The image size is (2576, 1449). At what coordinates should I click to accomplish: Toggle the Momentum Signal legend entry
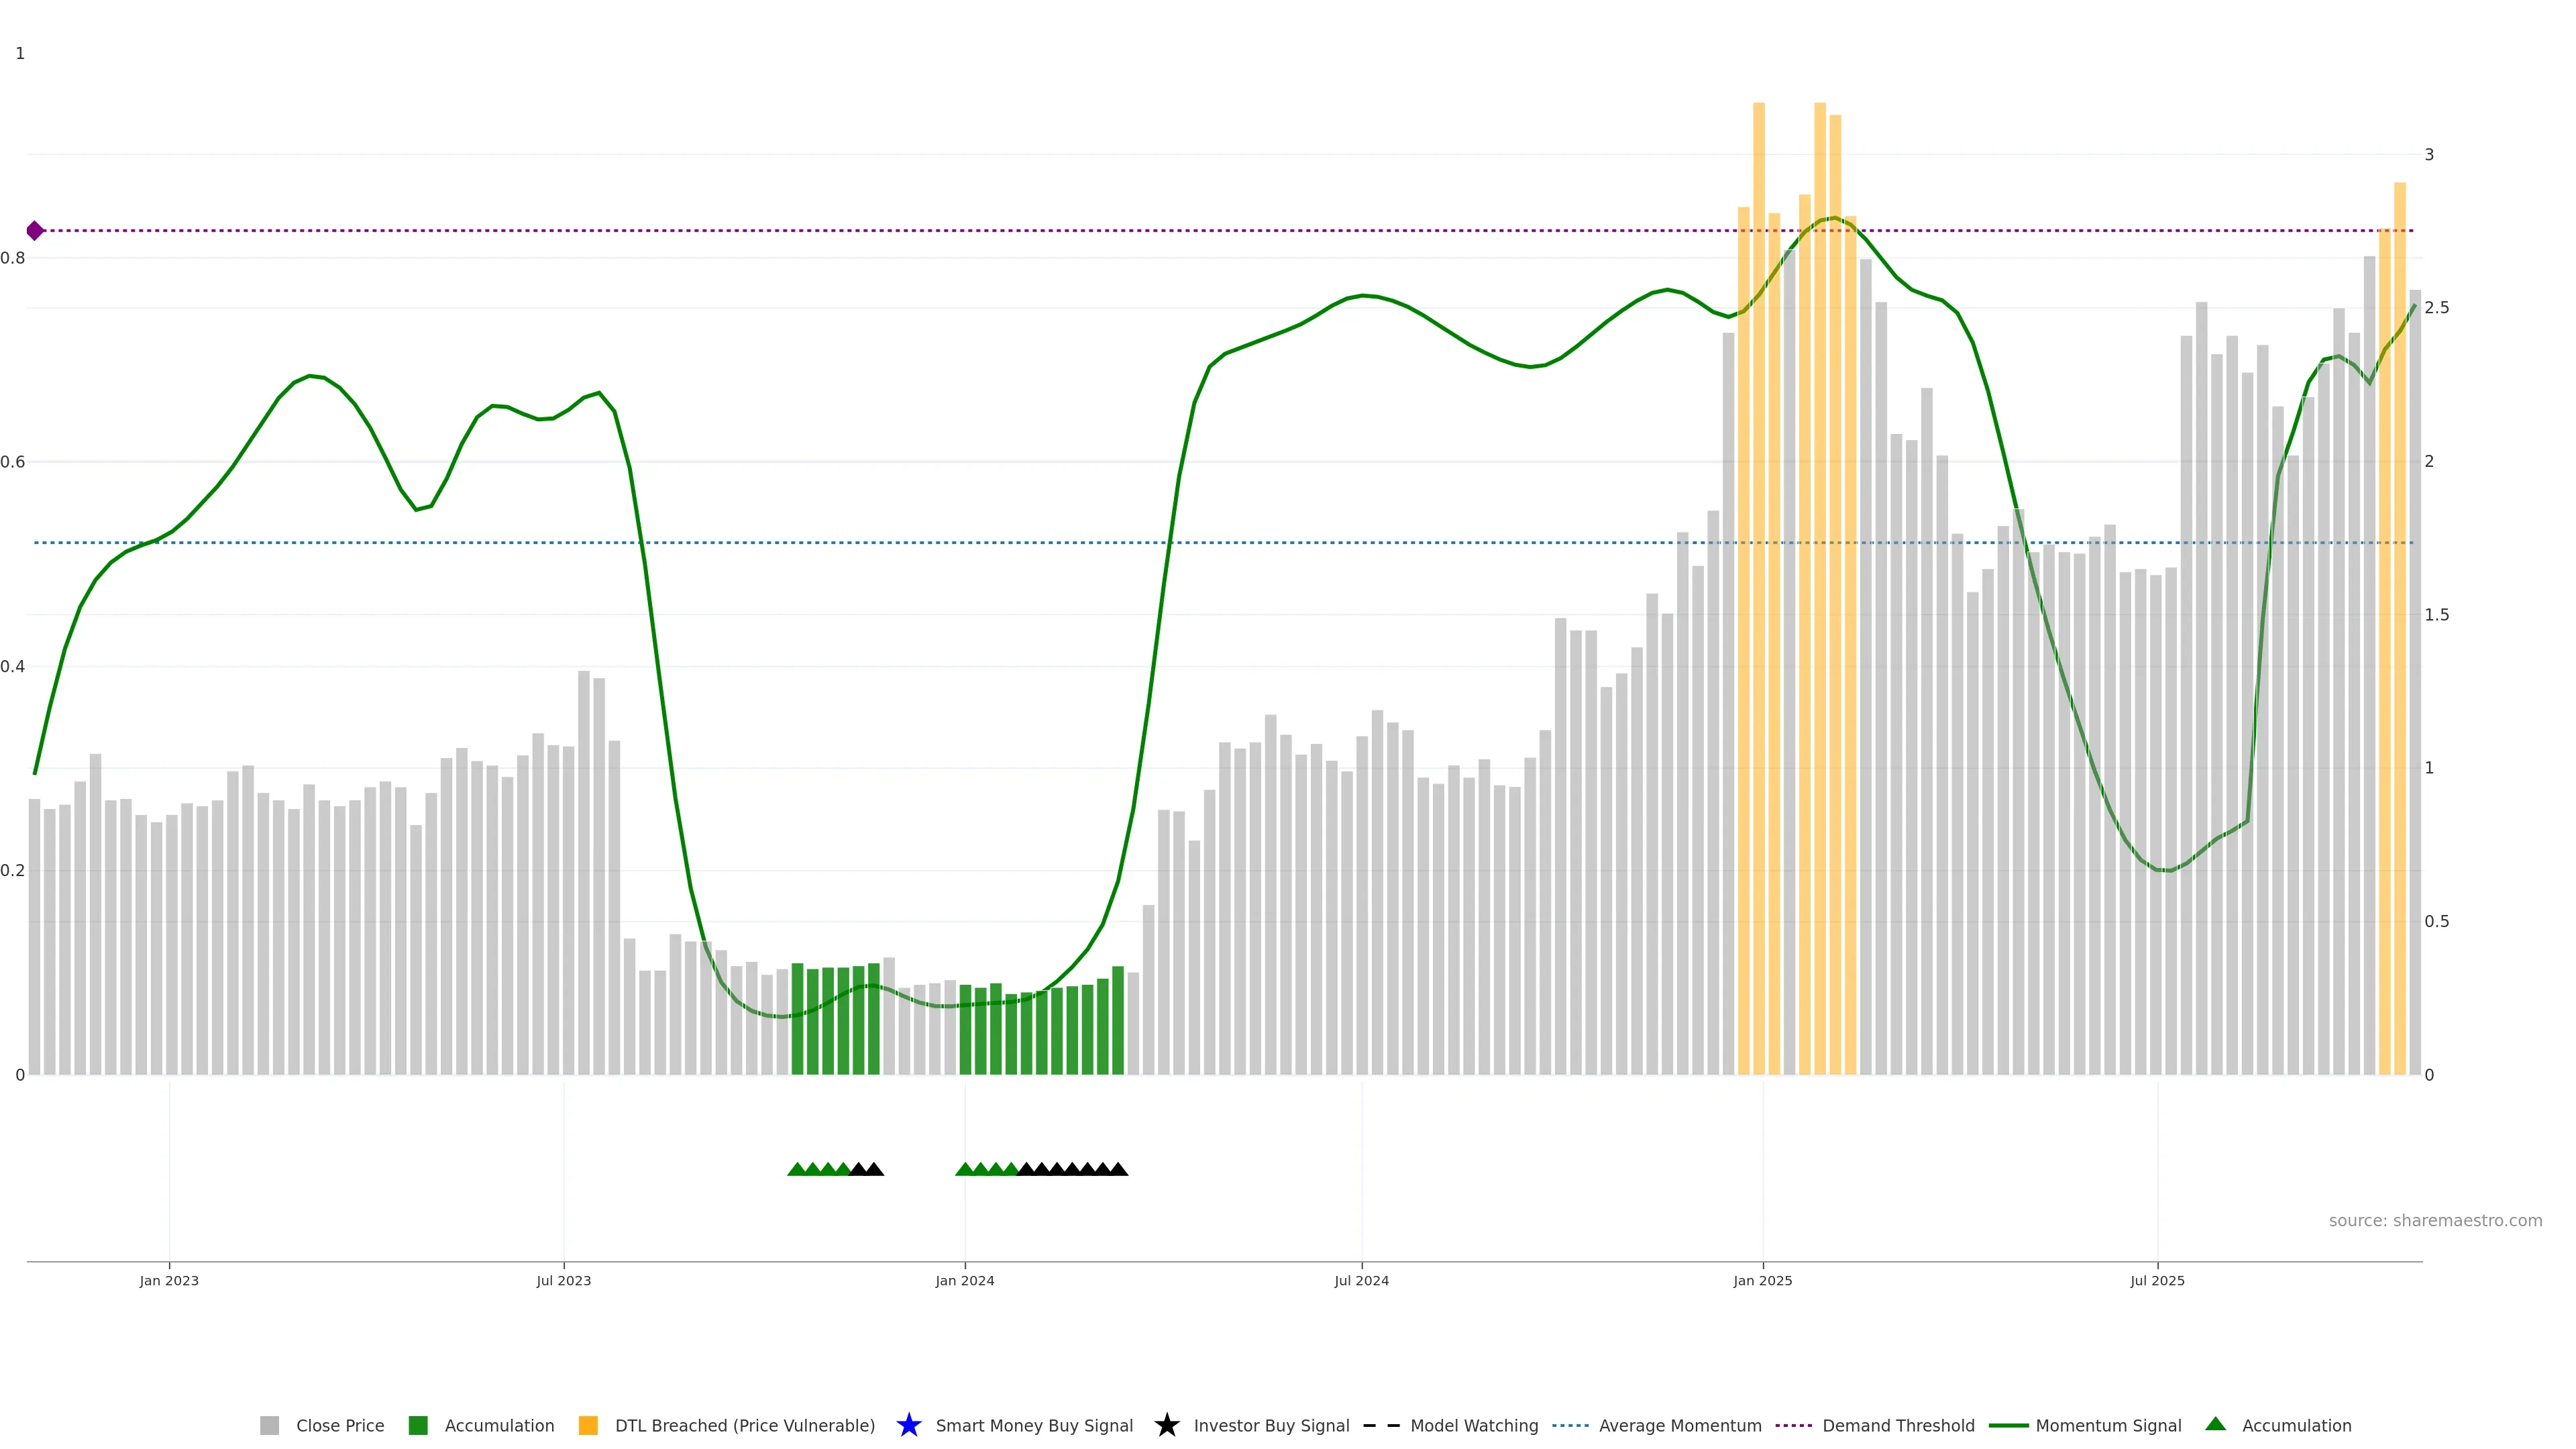pos(2108,1425)
